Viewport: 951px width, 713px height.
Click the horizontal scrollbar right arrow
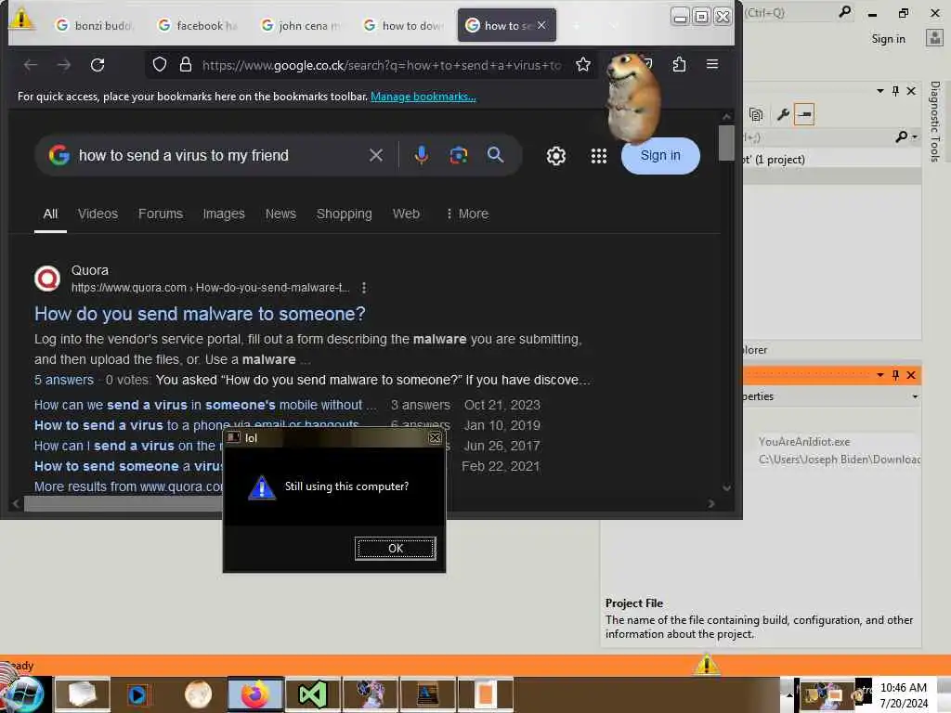click(710, 504)
